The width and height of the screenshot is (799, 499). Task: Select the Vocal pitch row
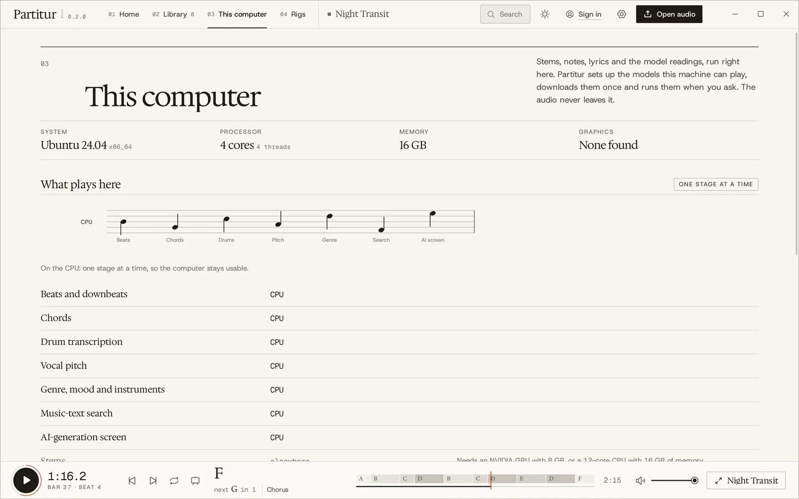[399, 366]
